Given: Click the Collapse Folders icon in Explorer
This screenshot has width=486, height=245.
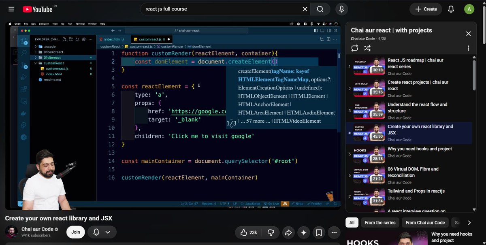Looking at the screenshot, I should point(84,39).
